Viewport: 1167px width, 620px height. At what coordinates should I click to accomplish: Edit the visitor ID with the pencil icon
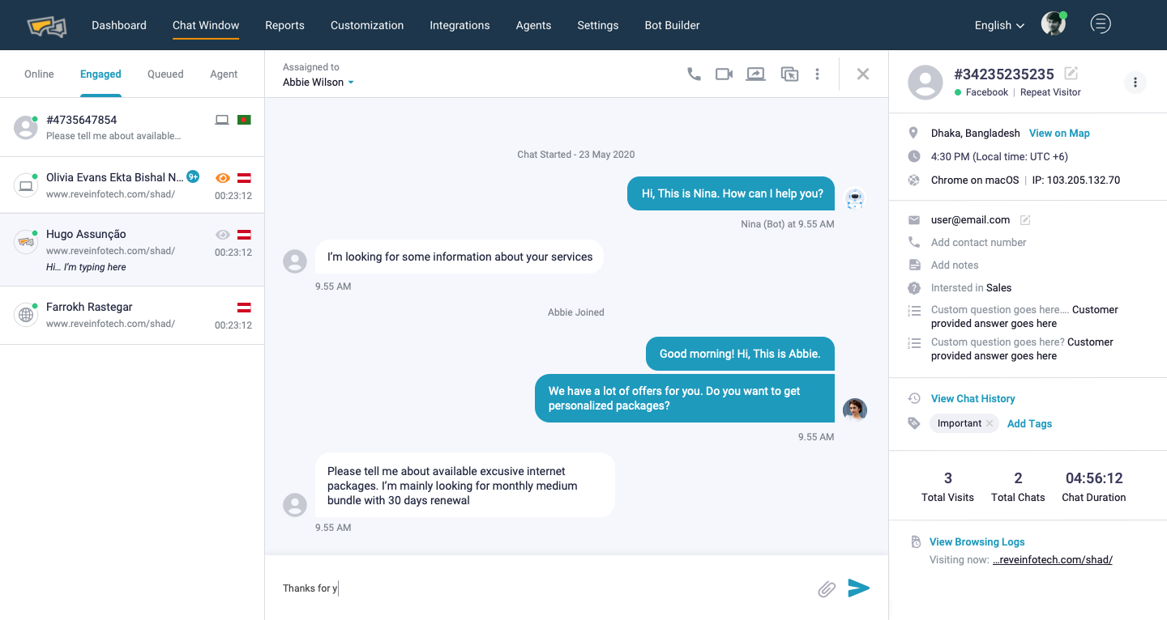click(1071, 74)
